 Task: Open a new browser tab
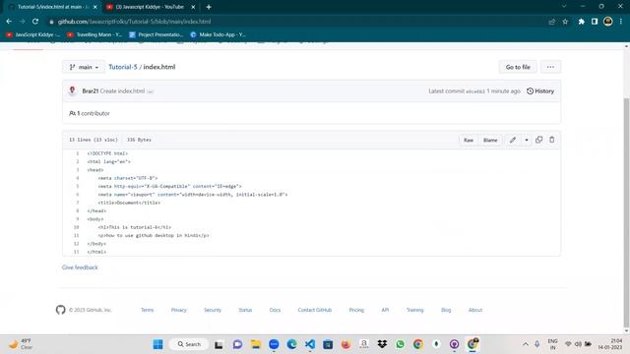208,7
